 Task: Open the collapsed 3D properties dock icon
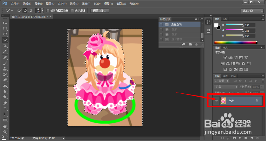[x=208, y=30]
